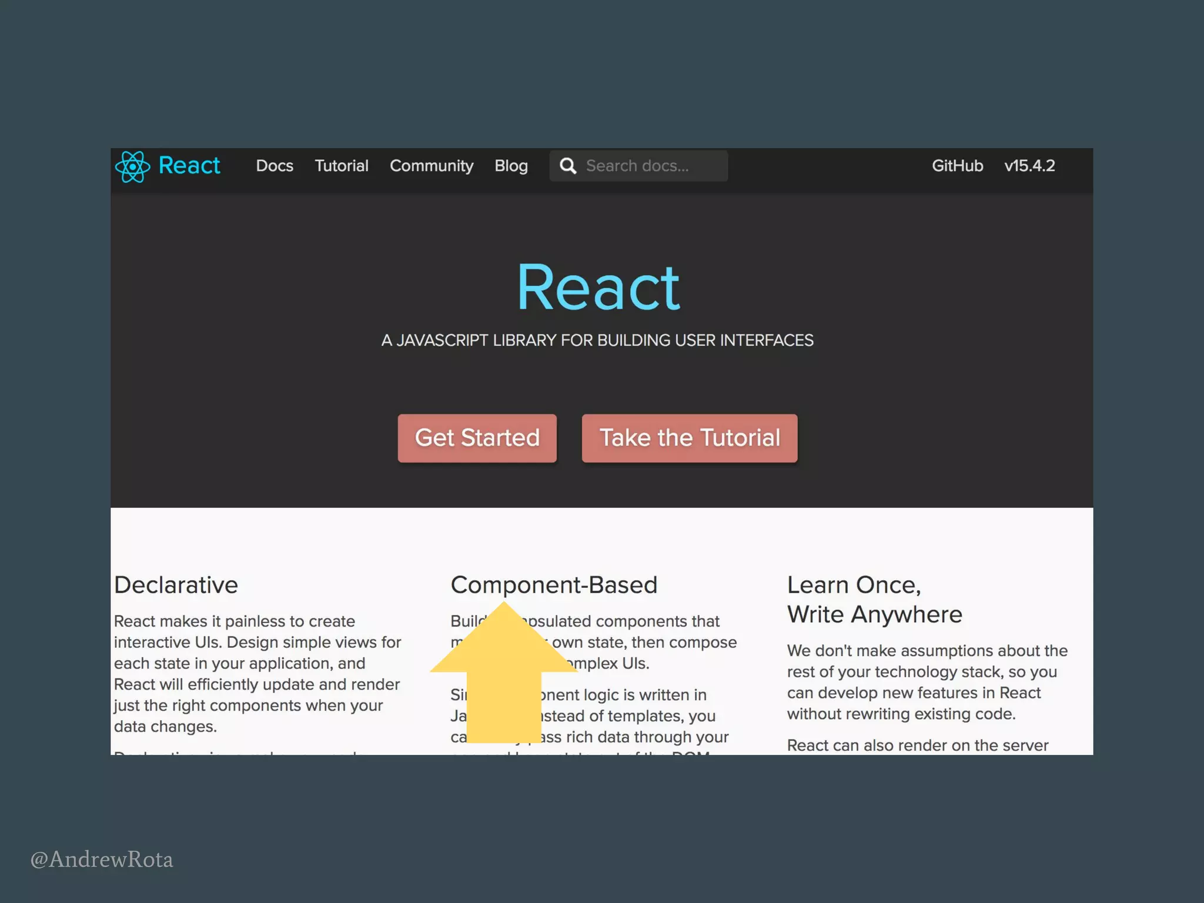The height and width of the screenshot is (903, 1204).
Task: Click paragraph starting "React makes it painless"
Action: [x=257, y=674]
